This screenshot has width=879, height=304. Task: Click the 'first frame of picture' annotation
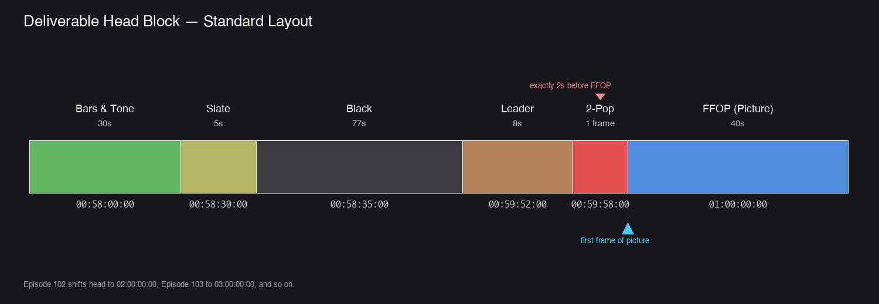[x=615, y=240]
